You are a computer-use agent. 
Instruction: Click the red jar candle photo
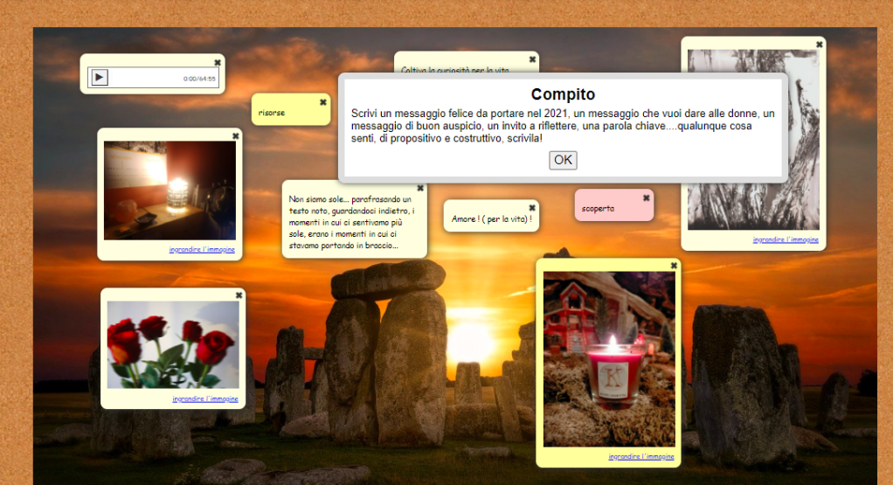[609, 358]
